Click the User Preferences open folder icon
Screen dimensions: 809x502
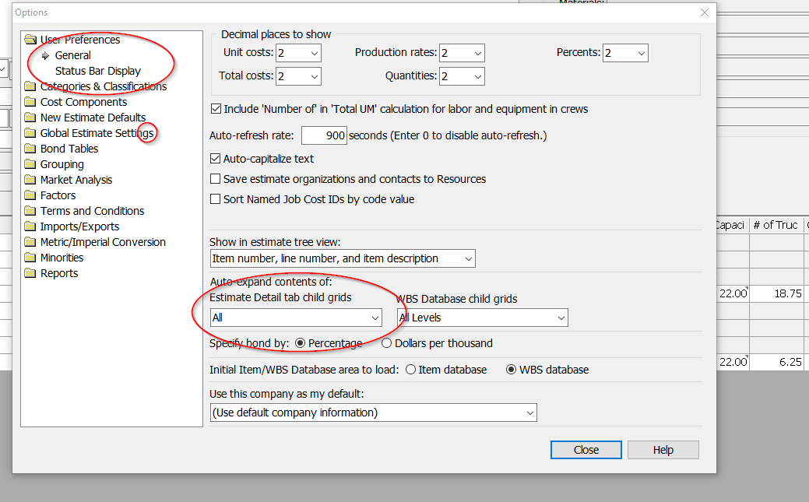point(30,40)
